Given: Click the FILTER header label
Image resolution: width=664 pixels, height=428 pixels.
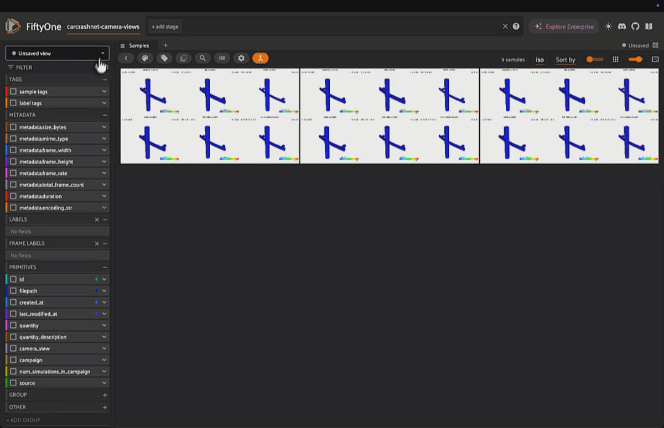Looking at the screenshot, I should coord(24,67).
